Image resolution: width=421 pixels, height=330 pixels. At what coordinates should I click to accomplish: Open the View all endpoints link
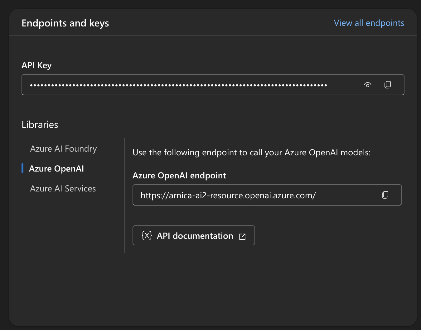(369, 23)
